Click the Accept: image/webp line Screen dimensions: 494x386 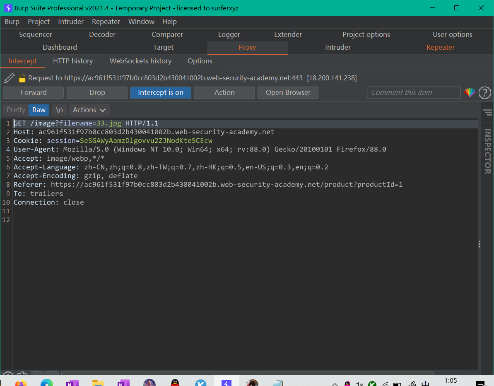(x=59, y=158)
